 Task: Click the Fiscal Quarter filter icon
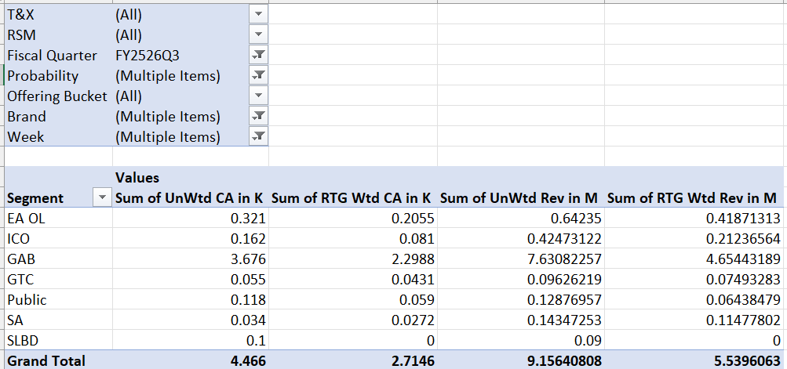click(x=259, y=56)
